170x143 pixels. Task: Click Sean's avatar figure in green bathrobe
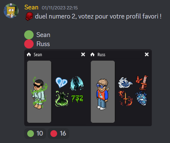coord(39,93)
